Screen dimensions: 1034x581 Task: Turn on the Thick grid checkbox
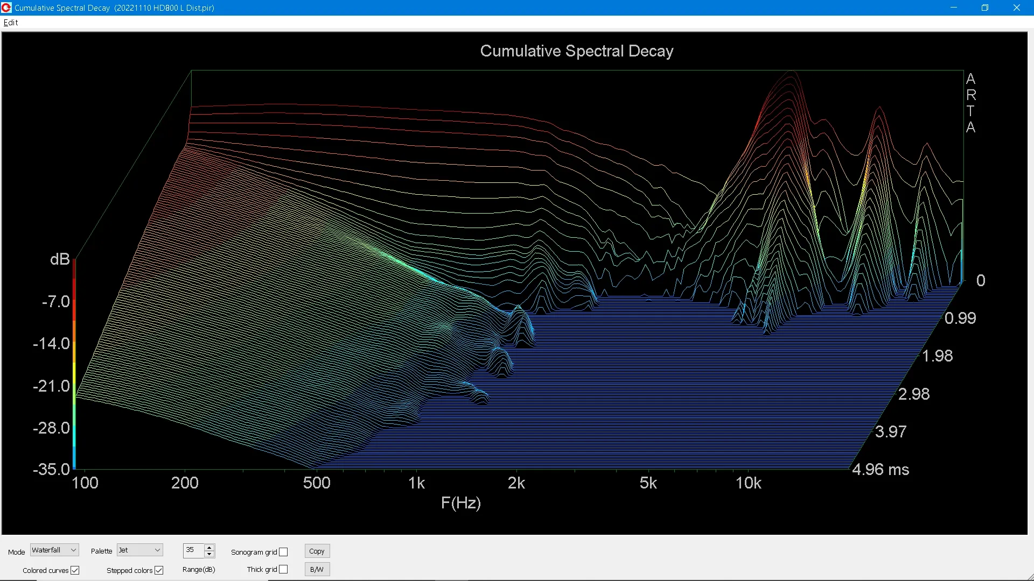click(x=283, y=569)
